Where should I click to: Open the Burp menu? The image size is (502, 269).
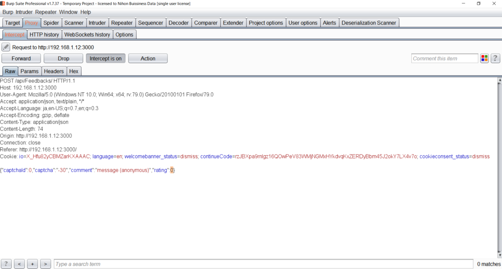[8, 12]
